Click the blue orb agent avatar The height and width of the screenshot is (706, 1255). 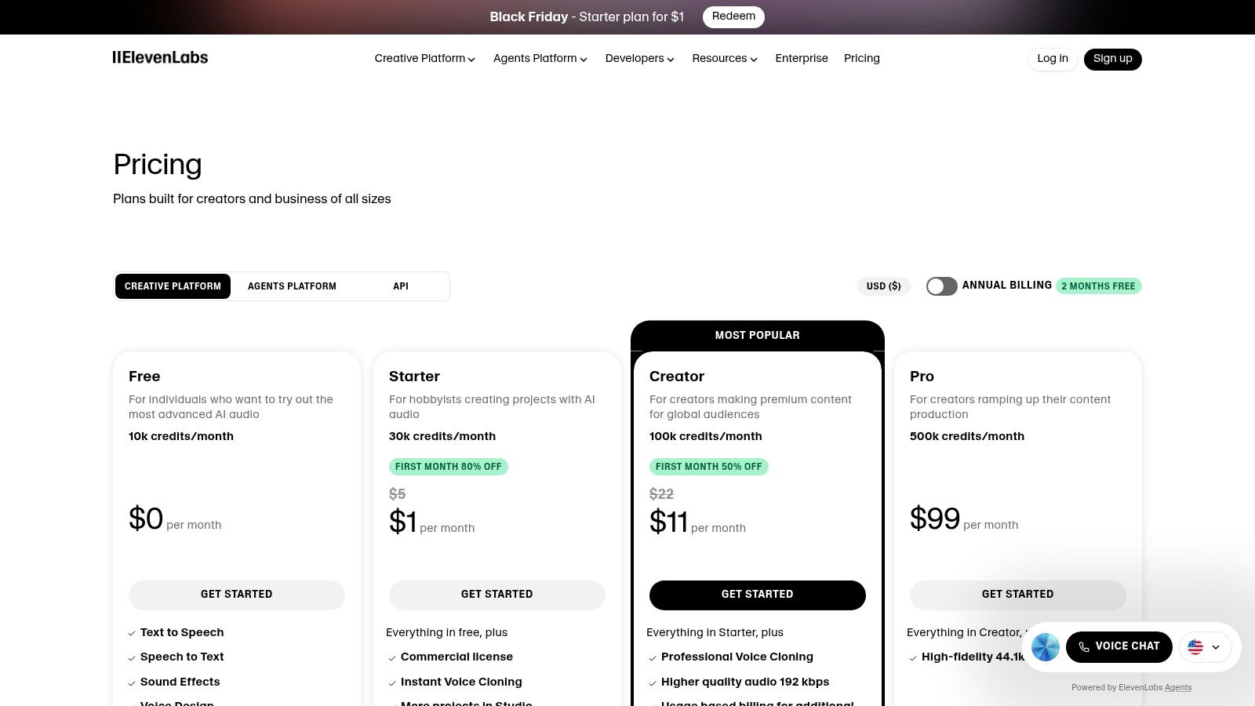tap(1046, 647)
